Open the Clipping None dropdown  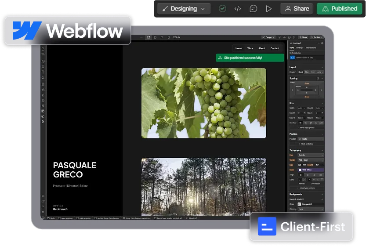(x=311, y=209)
